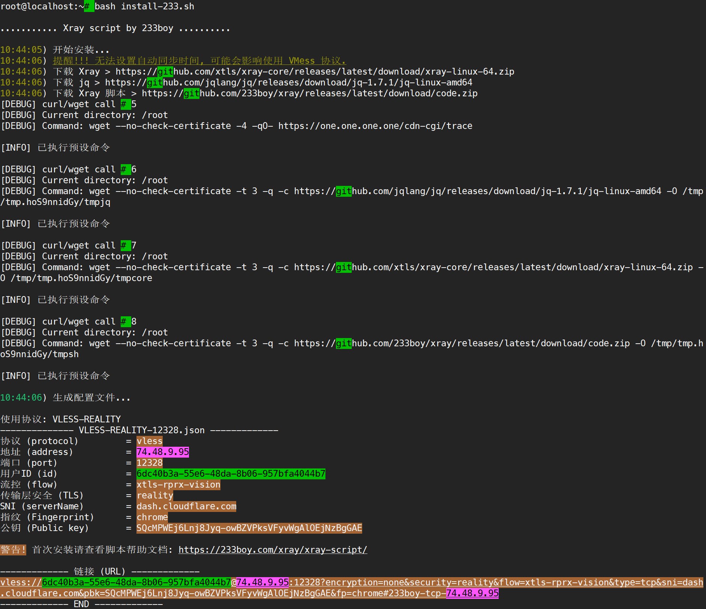Click the highlighted IP in the address row

(162, 452)
